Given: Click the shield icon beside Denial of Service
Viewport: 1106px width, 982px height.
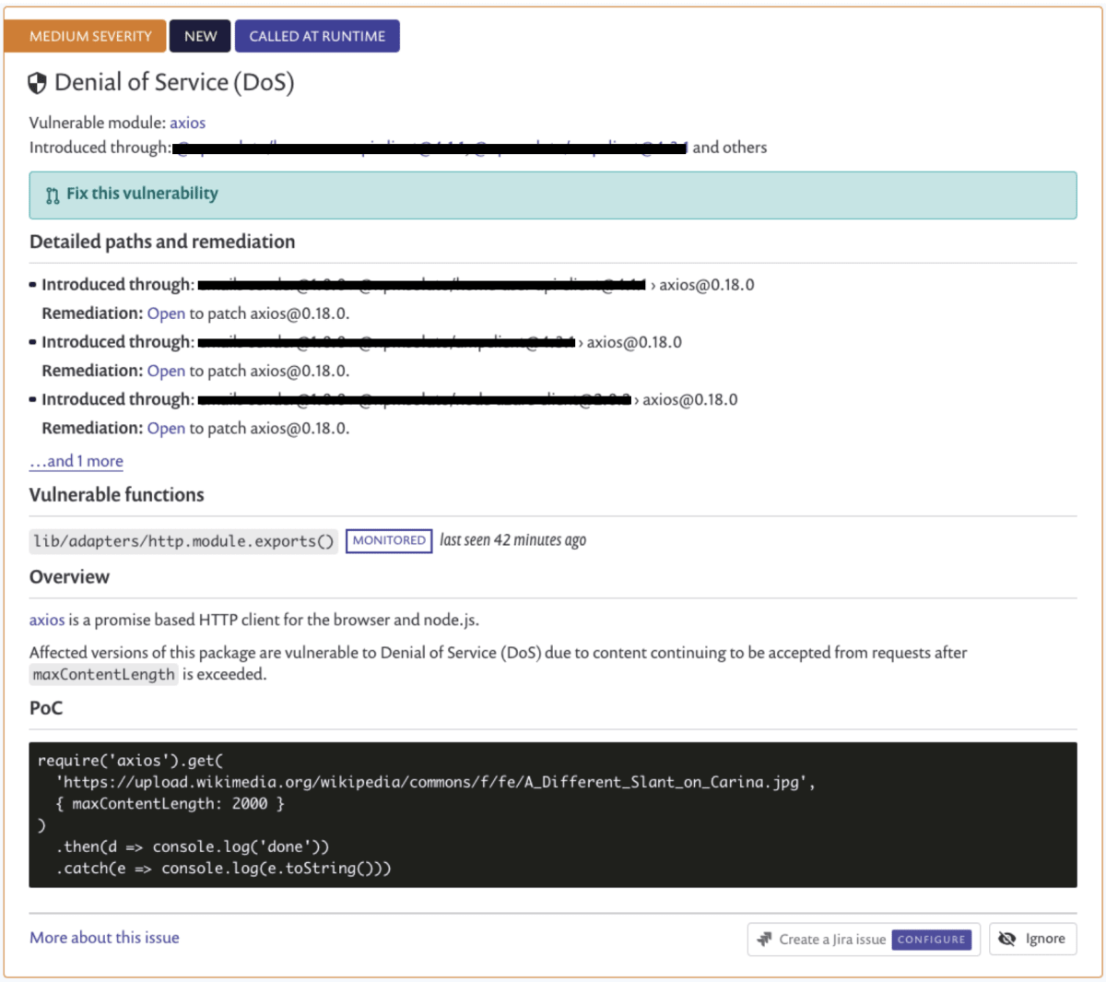Looking at the screenshot, I should coord(37,84).
